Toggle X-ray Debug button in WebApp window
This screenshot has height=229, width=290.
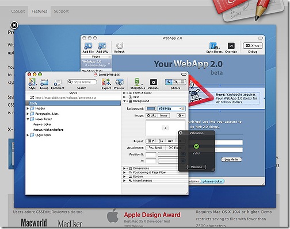[x=253, y=46]
